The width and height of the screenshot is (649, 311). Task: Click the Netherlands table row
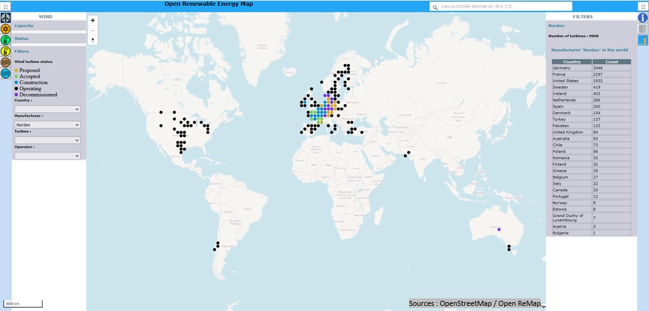[x=591, y=100]
